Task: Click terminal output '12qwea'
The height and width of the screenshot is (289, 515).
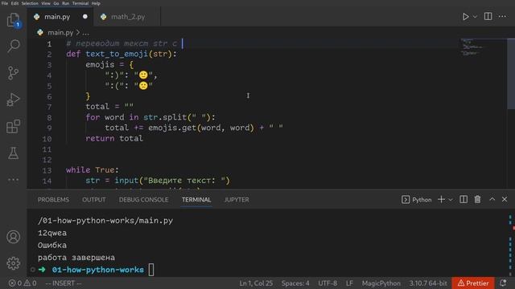Action: point(51,233)
